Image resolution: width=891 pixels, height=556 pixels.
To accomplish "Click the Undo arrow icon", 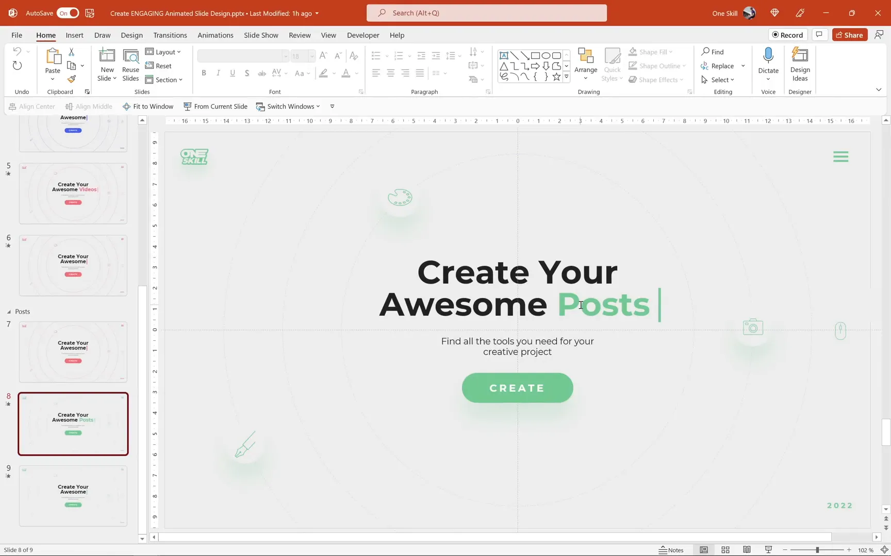I will [17, 51].
